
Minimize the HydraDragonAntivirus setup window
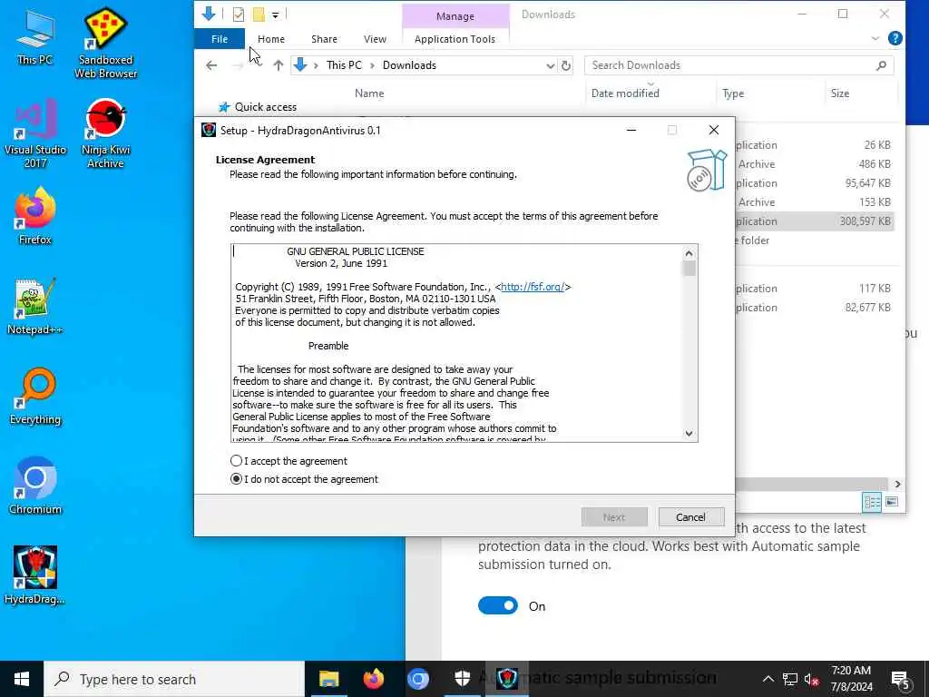coord(631,130)
